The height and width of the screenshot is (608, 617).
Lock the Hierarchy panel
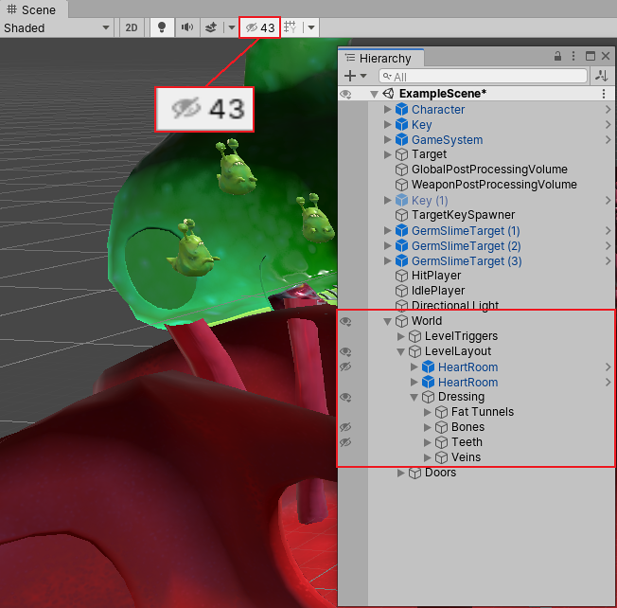click(x=557, y=56)
